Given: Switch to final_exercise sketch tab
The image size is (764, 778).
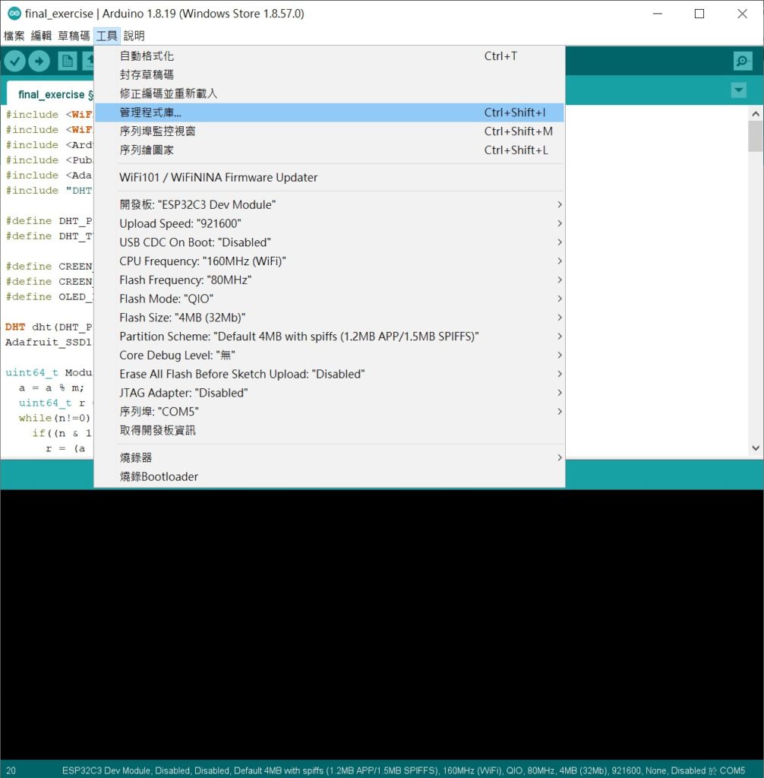Looking at the screenshot, I should pyautogui.click(x=50, y=94).
